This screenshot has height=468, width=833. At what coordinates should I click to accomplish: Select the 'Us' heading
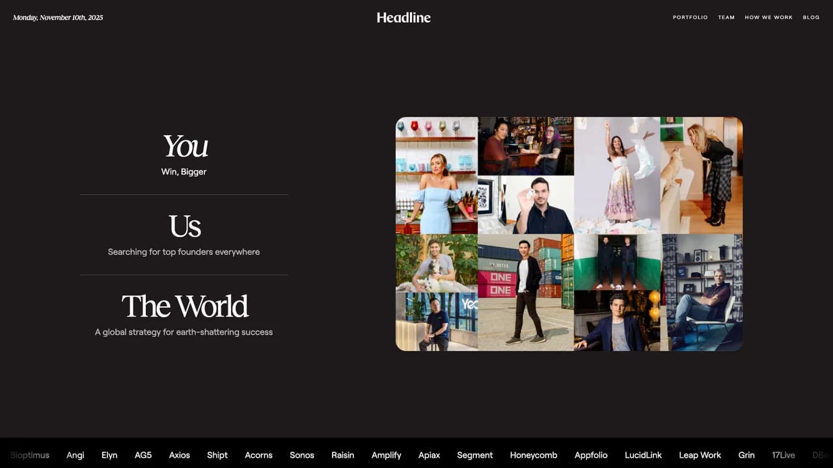coord(185,226)
